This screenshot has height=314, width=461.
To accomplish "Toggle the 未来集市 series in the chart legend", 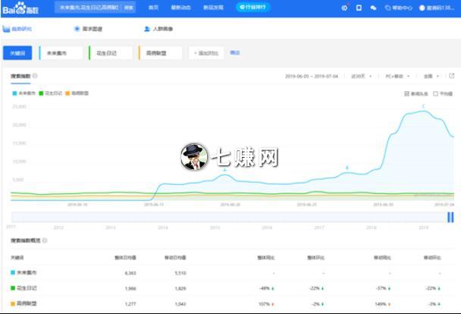I will click(x=24, y=93).
